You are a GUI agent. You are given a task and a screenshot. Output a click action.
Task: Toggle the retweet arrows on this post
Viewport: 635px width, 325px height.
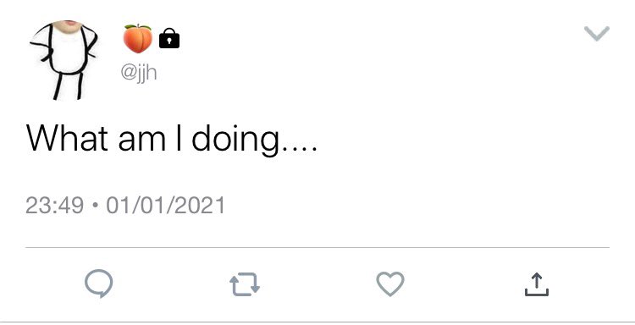click(x=245, y=284)
